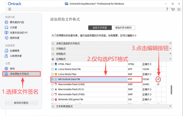
Task: Select the Nintendo 3DS game File row
Action: (x=108, y=99)
